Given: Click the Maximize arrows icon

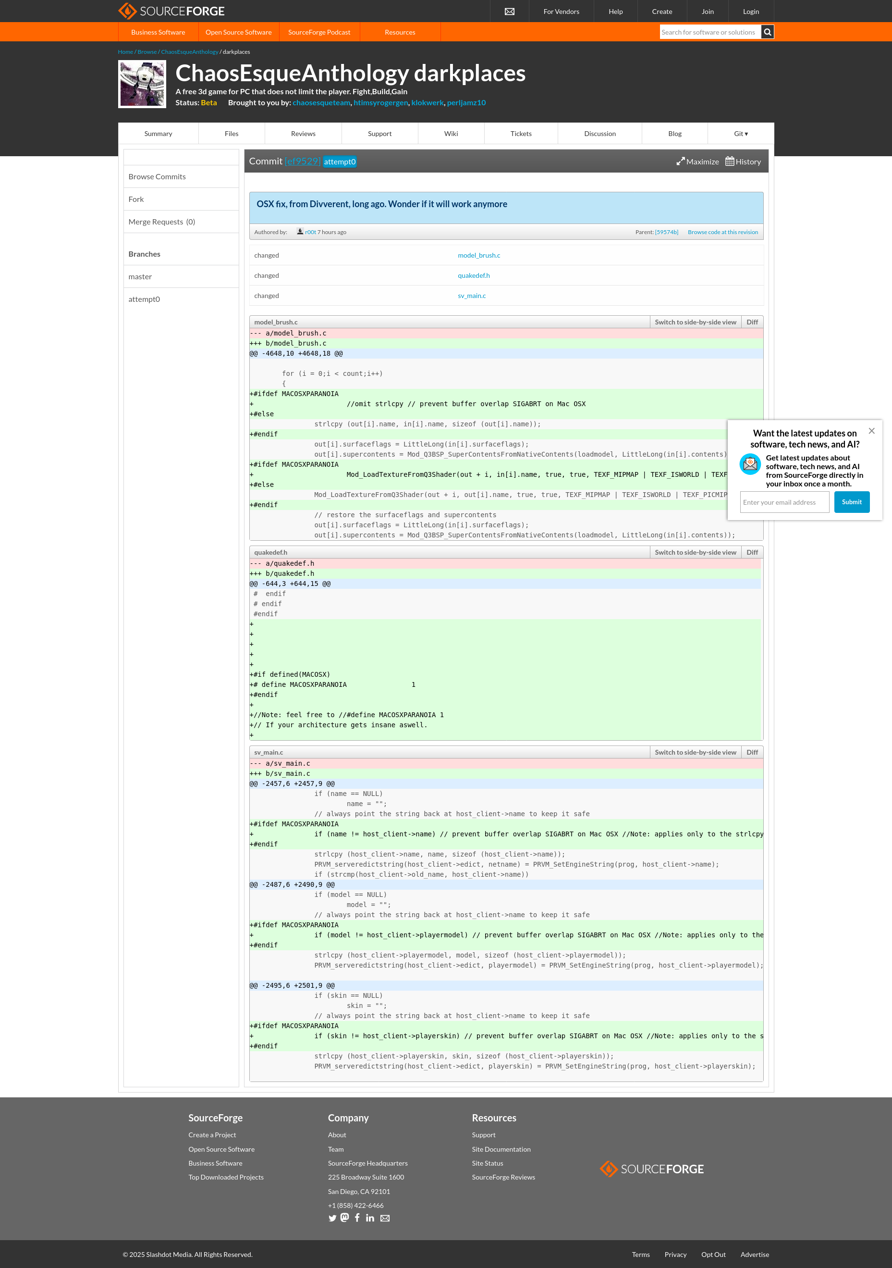Looking at the screenshot, I should 681,161.
